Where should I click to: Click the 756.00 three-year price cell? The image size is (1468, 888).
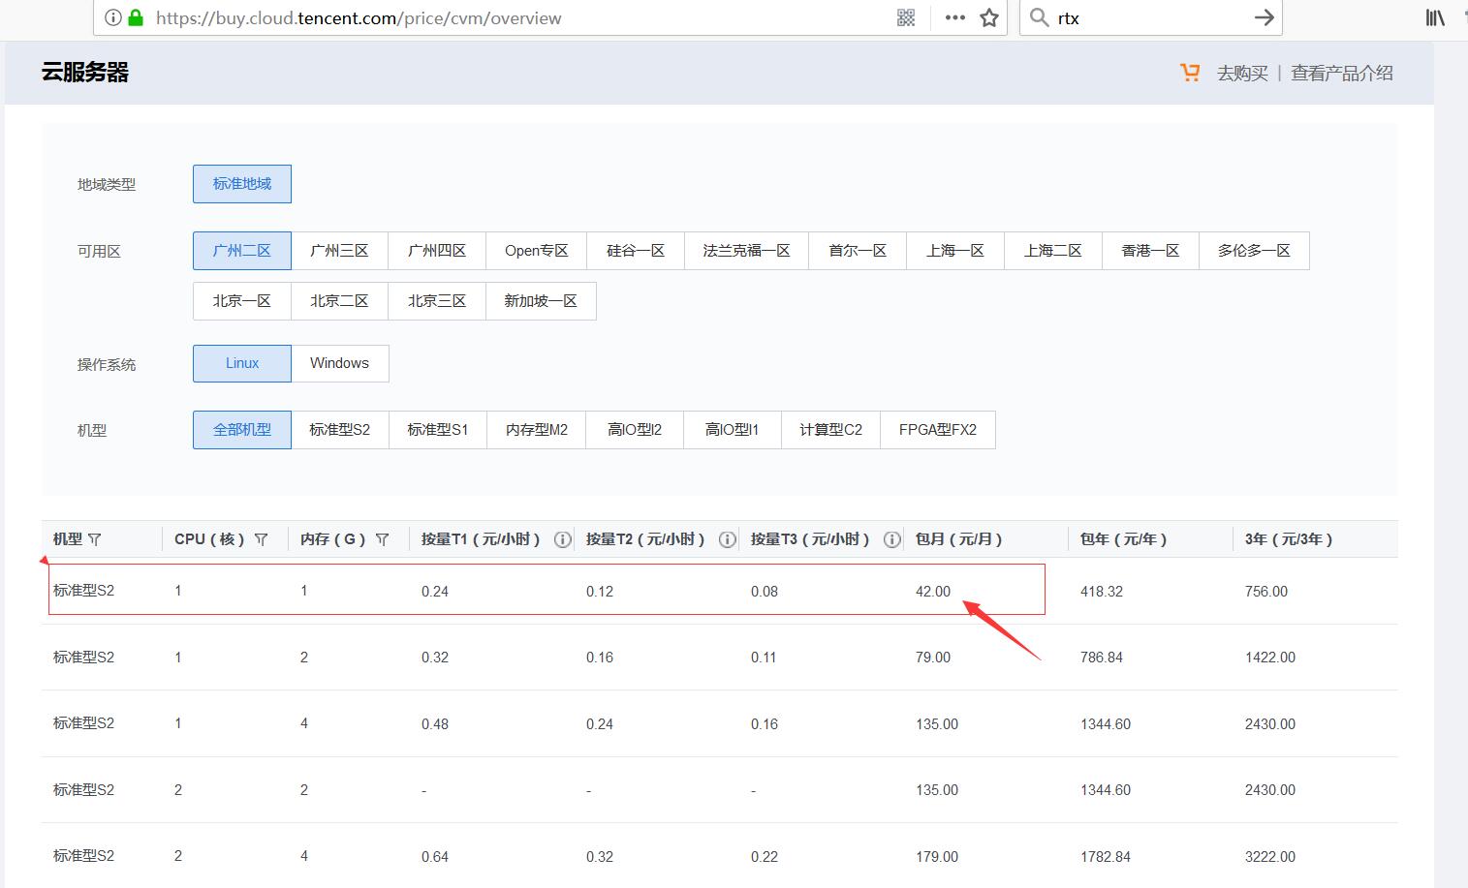pyautogui.click(x=1266, y=592)
